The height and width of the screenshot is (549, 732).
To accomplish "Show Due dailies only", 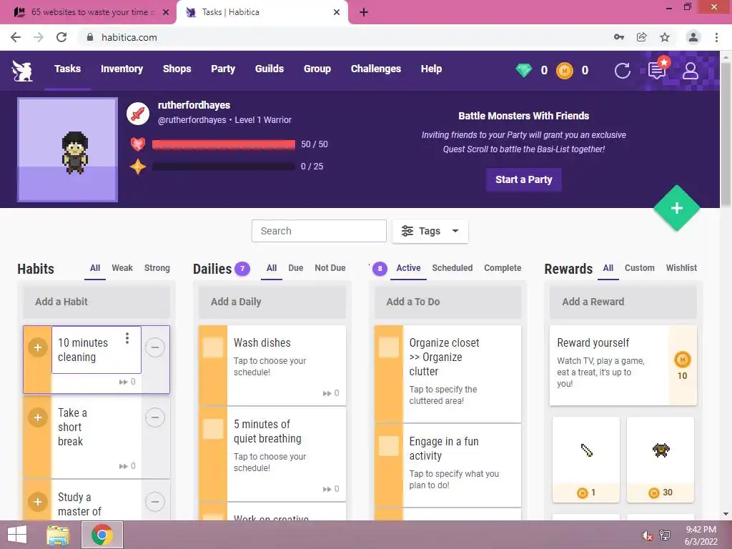I will point(295,268).
